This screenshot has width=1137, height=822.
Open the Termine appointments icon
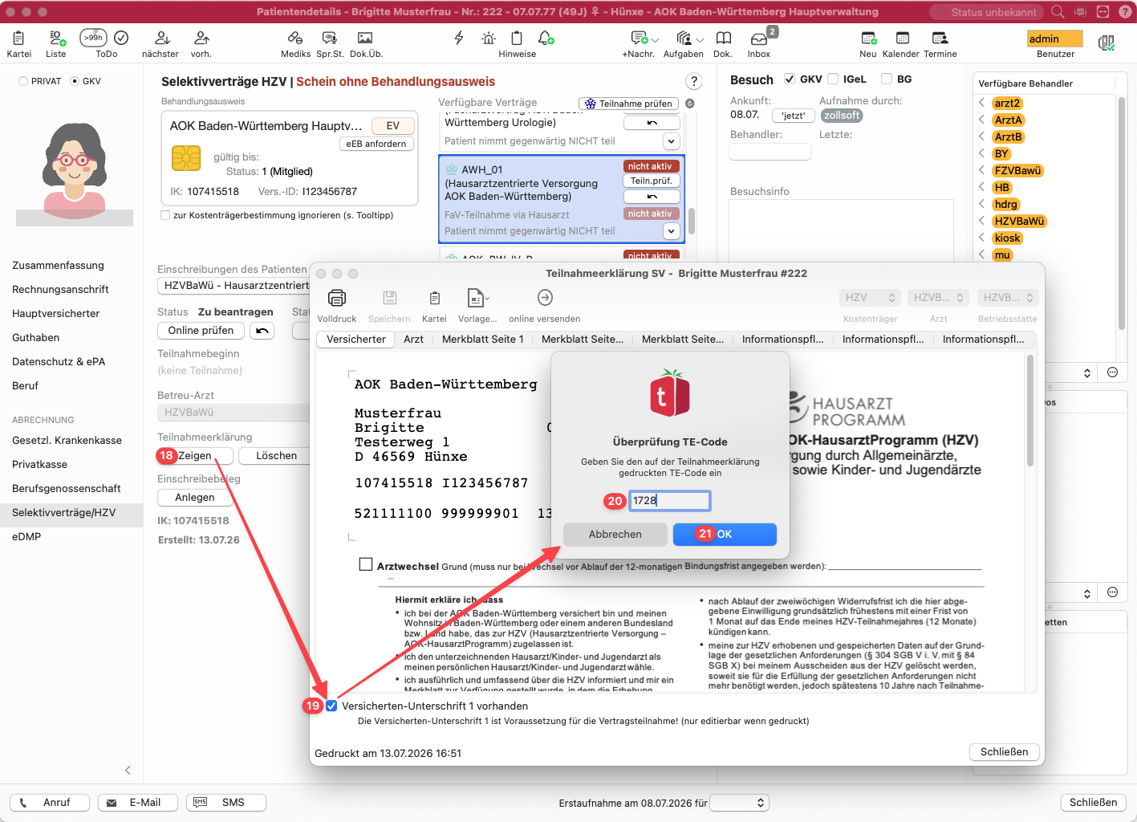click(940, 39)
